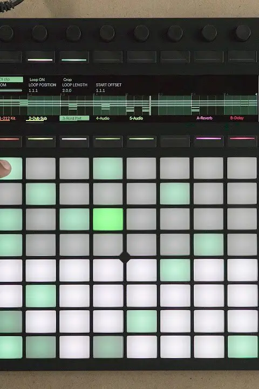Tap the encoder knob above START OFFSET
Screen dimensions: 259x389
click(107, 33)
